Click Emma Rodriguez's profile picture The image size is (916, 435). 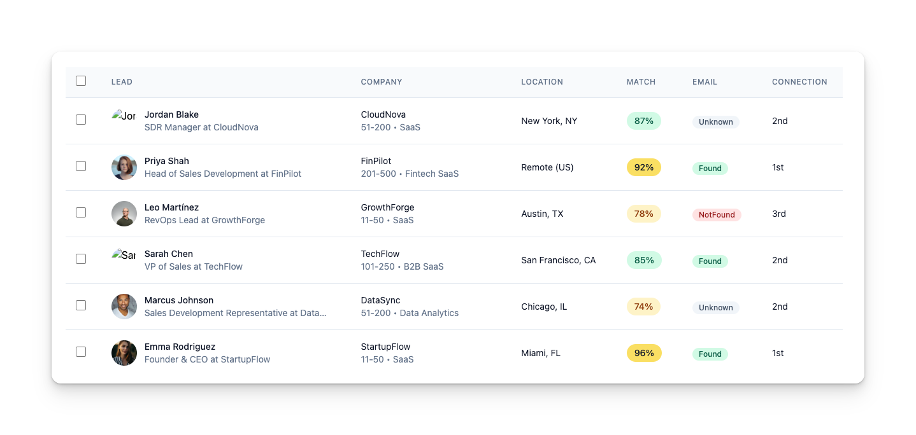click(x=124, y=353)
